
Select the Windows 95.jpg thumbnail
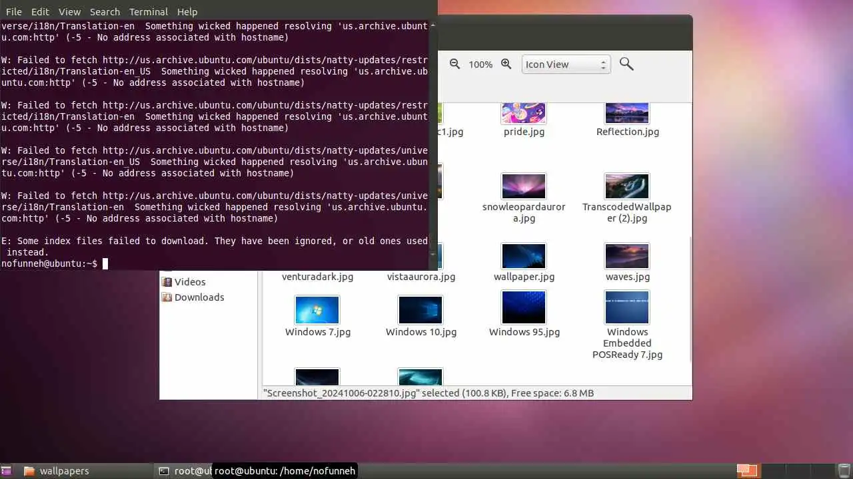524,307
